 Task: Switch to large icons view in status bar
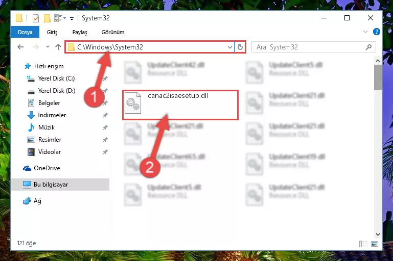pyautogui.click(x=375, y=244)
